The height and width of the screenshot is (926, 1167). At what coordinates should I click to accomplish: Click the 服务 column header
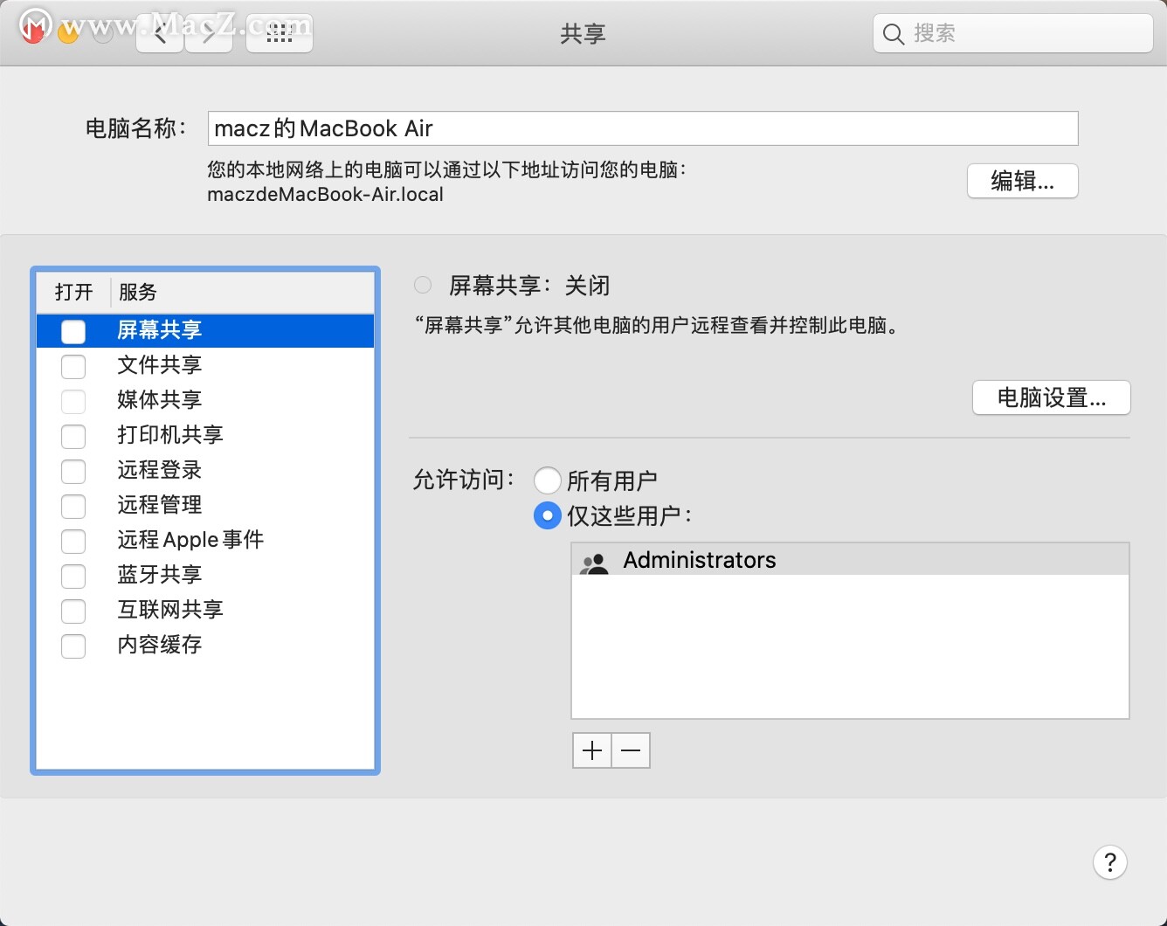(243, 292)
